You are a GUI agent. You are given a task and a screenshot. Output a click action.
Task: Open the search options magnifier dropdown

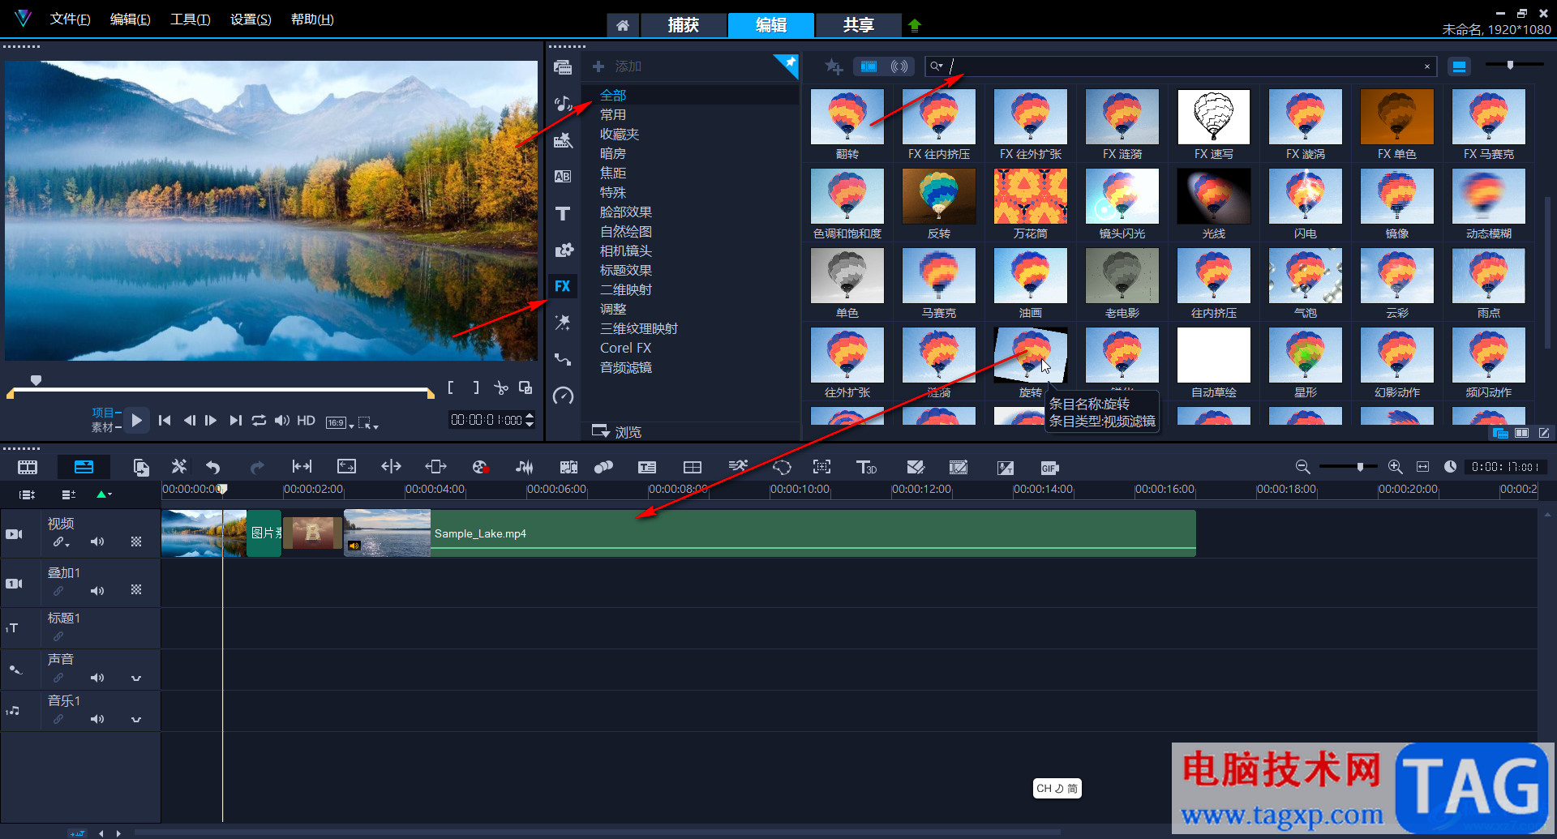tap(937, 66)
